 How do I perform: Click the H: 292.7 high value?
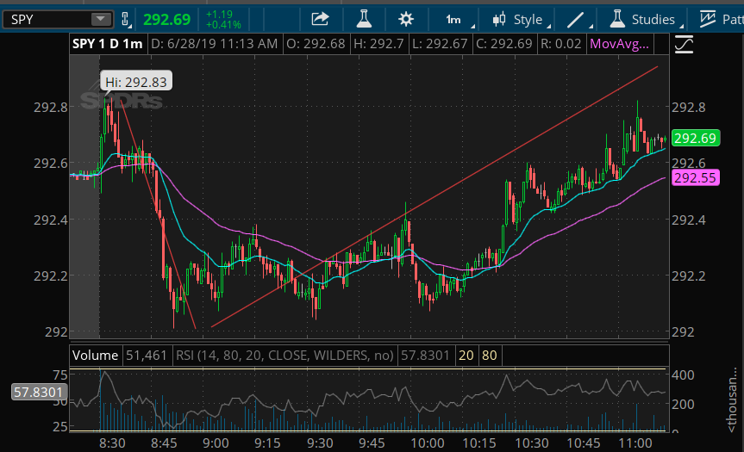pyautogui.click(x=378, y=44)
